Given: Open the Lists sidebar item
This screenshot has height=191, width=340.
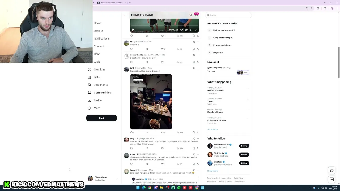Looking at the screenshot, I should (x=93, y=77).
